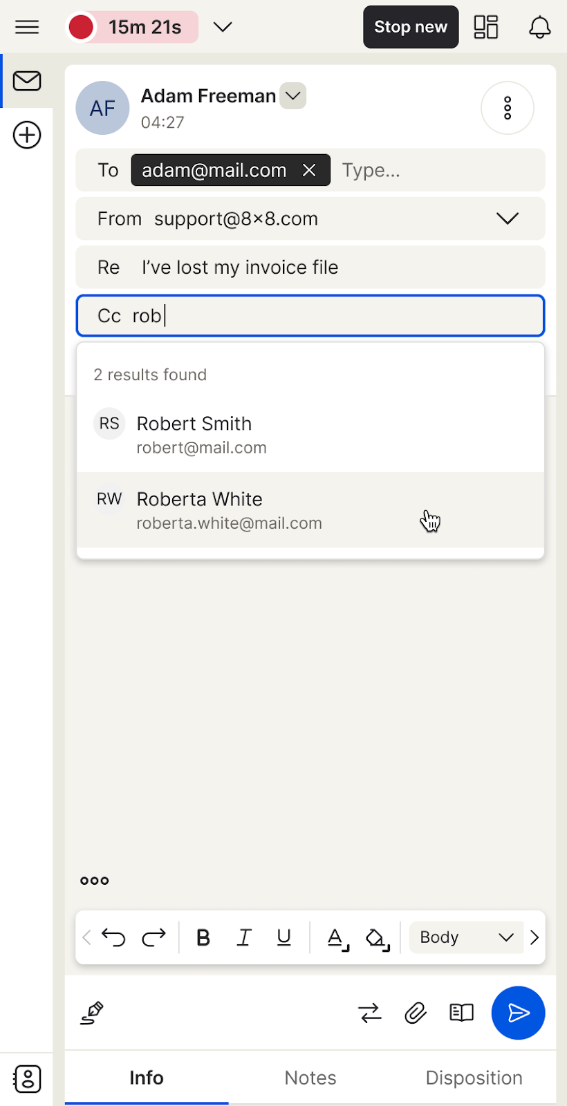This screenshot has width=567, height=1106.
Task: Switch to the Notes tab
Action: pos(310,1078)
